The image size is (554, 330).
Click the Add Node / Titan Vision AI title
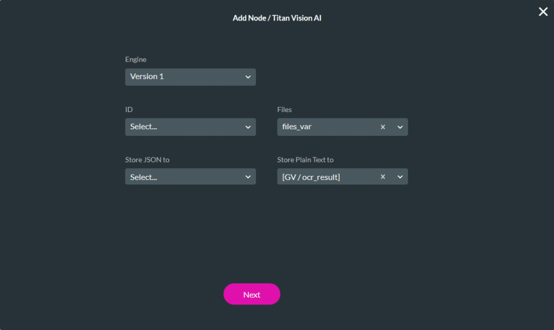tap(277, 18)
